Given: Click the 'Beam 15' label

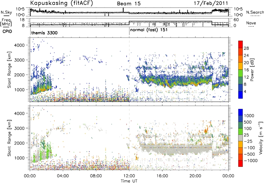Looking at the screenshot, I should click(x=129, y=4).
